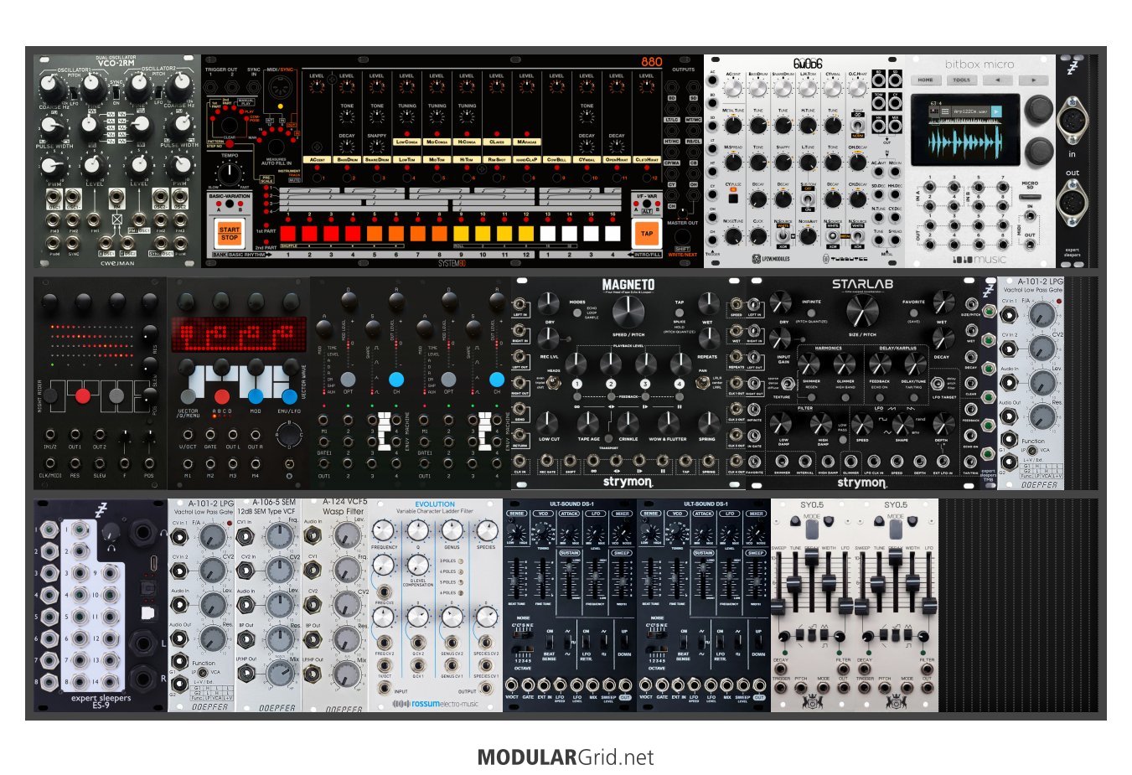Image resolution: width=1132 pixels, height=775 pixels.
Task: Turn the Metal Tune knob on the 6m0d6
Action: (x=733, y=125)
